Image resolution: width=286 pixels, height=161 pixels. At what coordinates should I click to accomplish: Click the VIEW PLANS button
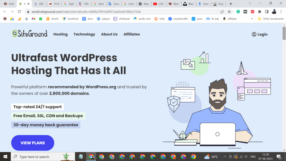pyautogui.click(x=33, y=143)
